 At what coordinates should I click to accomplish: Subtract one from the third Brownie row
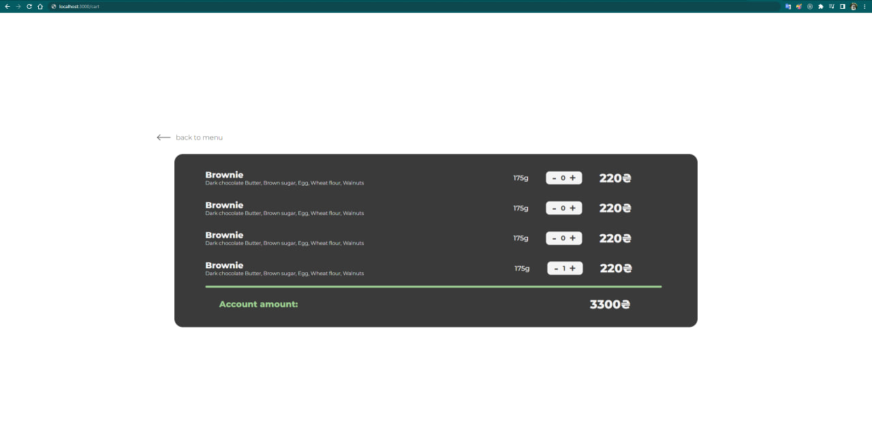tap(554, 238)
